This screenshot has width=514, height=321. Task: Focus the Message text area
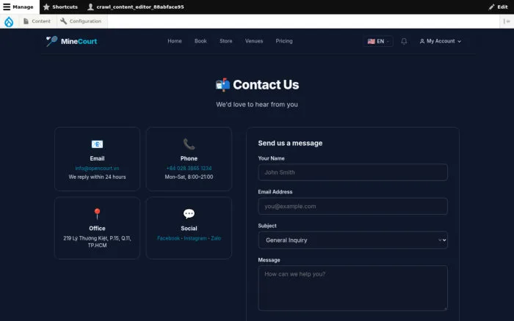click(x=352, y=288)
